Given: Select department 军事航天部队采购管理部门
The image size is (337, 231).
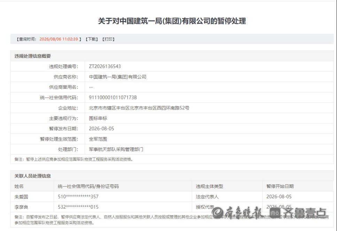Looking at the screenshot, I should [x=116, y=149].
